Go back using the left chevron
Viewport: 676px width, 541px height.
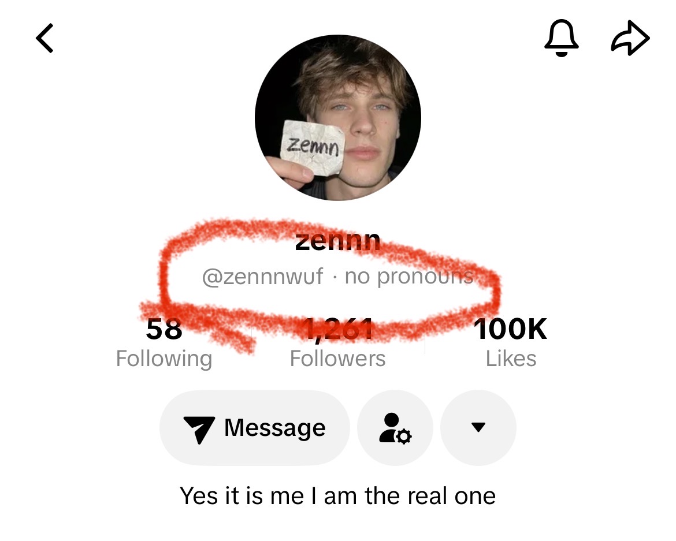tap(45, 38)
